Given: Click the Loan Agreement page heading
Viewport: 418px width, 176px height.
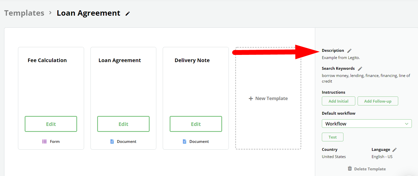Looking at the screenshot, I should (x=88, y=13).
